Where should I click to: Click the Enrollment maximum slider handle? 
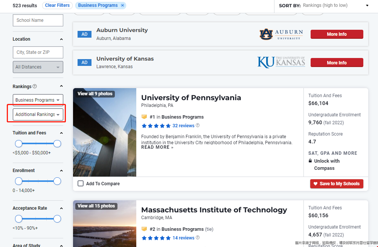[57, 181]
